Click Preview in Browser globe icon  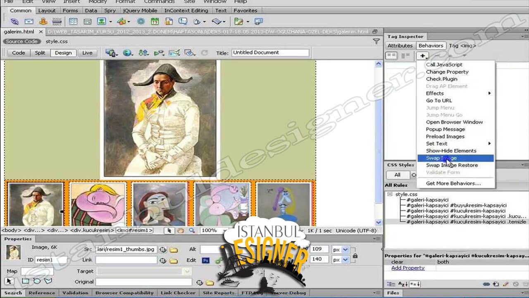click(128, 53)
